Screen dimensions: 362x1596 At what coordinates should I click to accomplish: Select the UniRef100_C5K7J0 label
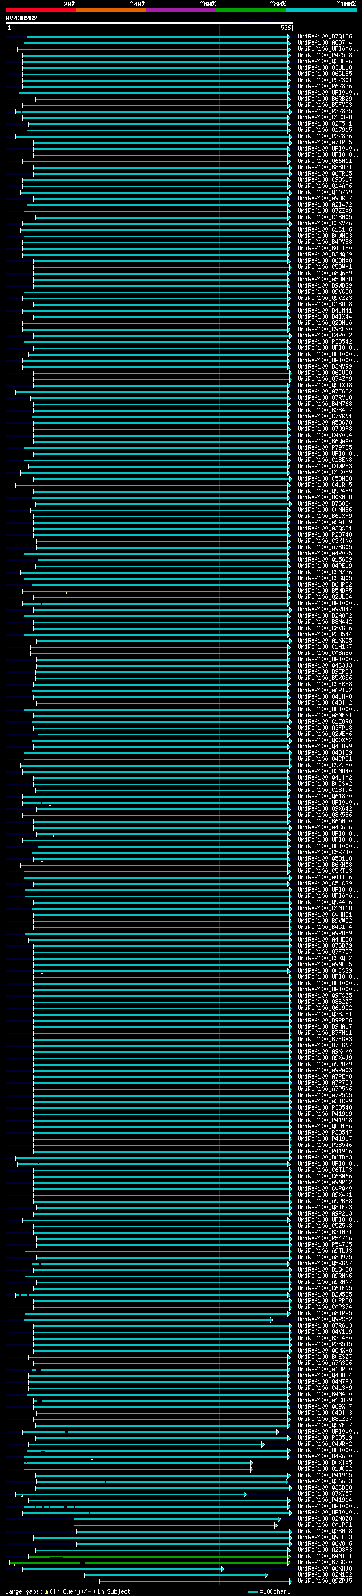click(x=325, y=853)
